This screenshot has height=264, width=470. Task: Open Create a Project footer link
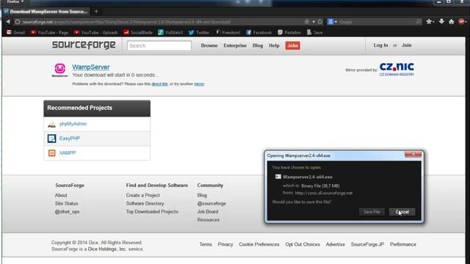[x=142, y=195]
